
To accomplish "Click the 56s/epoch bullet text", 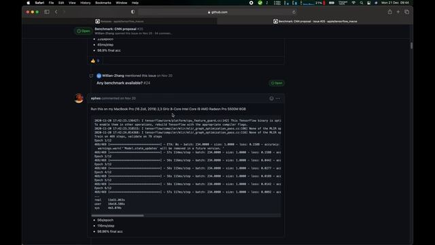I will pyautogui.click(x=105, y=220).
